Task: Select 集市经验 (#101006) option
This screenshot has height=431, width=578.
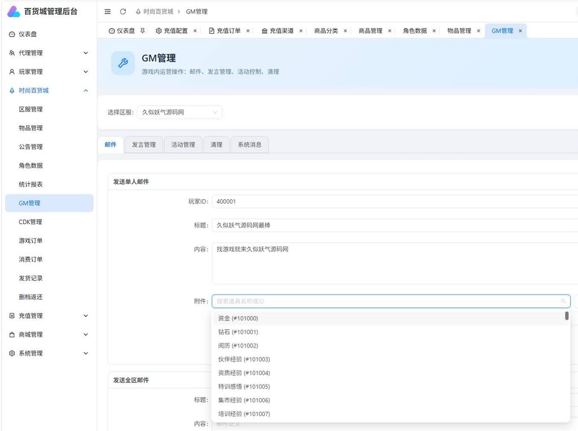Action: click(x=389, y=400)
